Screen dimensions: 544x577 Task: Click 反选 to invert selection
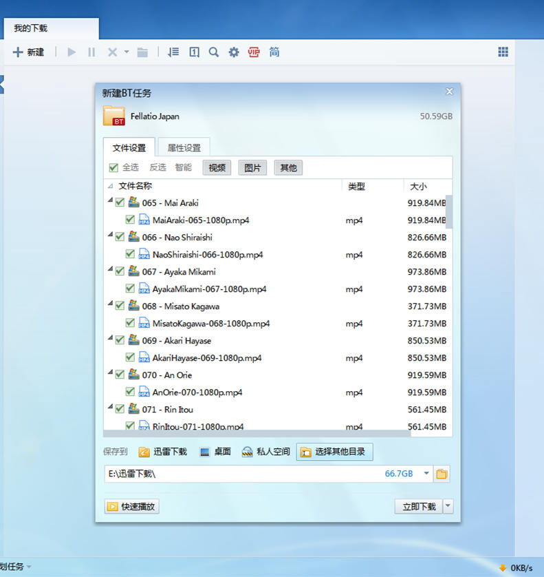158,168
